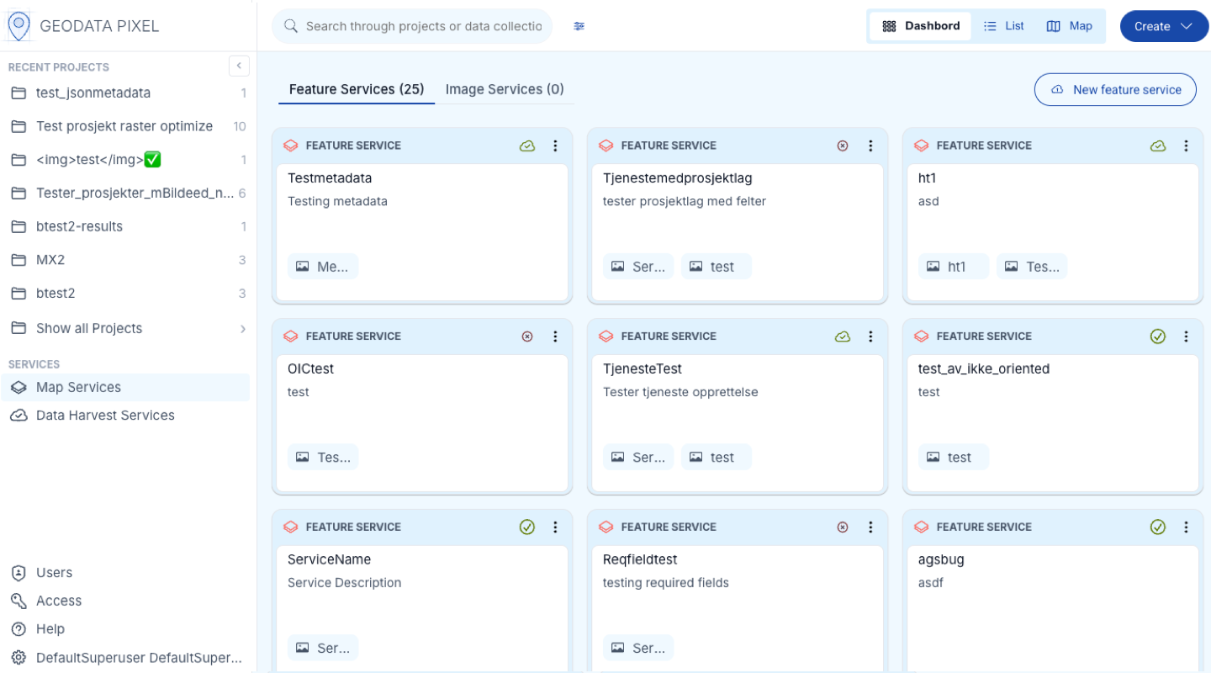The width and height of the screenshot is (1211, 673).
Task: Click the 'test' chip on Tjenestemedprosjektlag card
Action: [717, 267]
